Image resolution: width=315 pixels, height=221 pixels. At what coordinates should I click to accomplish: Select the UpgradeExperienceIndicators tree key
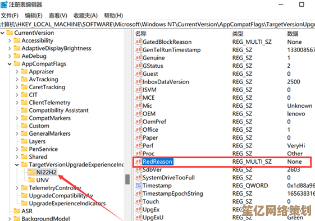click(67, 204)
